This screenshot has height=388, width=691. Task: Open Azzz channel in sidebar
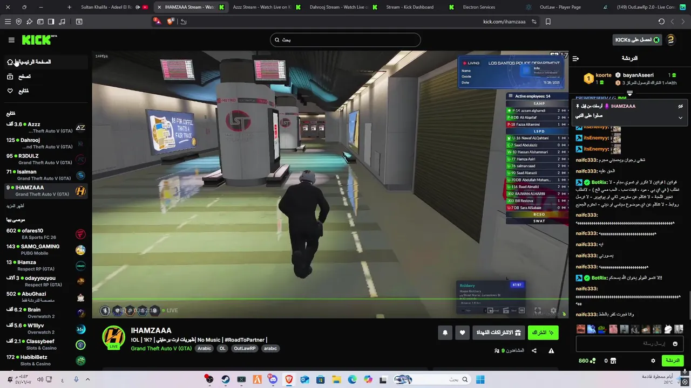[x=45, y=128]
